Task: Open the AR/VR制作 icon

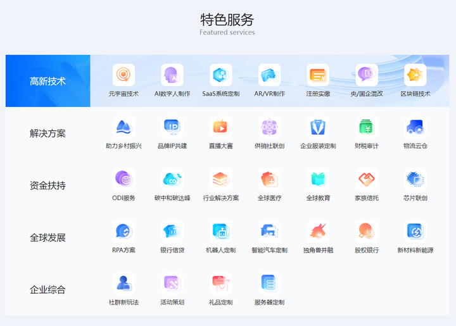Action: click(270, 75)
